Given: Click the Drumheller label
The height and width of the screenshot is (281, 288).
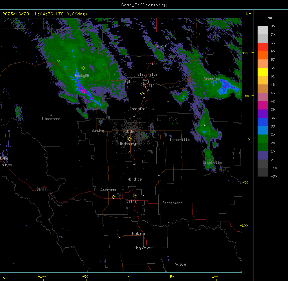Looking at the screenshot, I should pyautogui.click(x=213, y=163).
